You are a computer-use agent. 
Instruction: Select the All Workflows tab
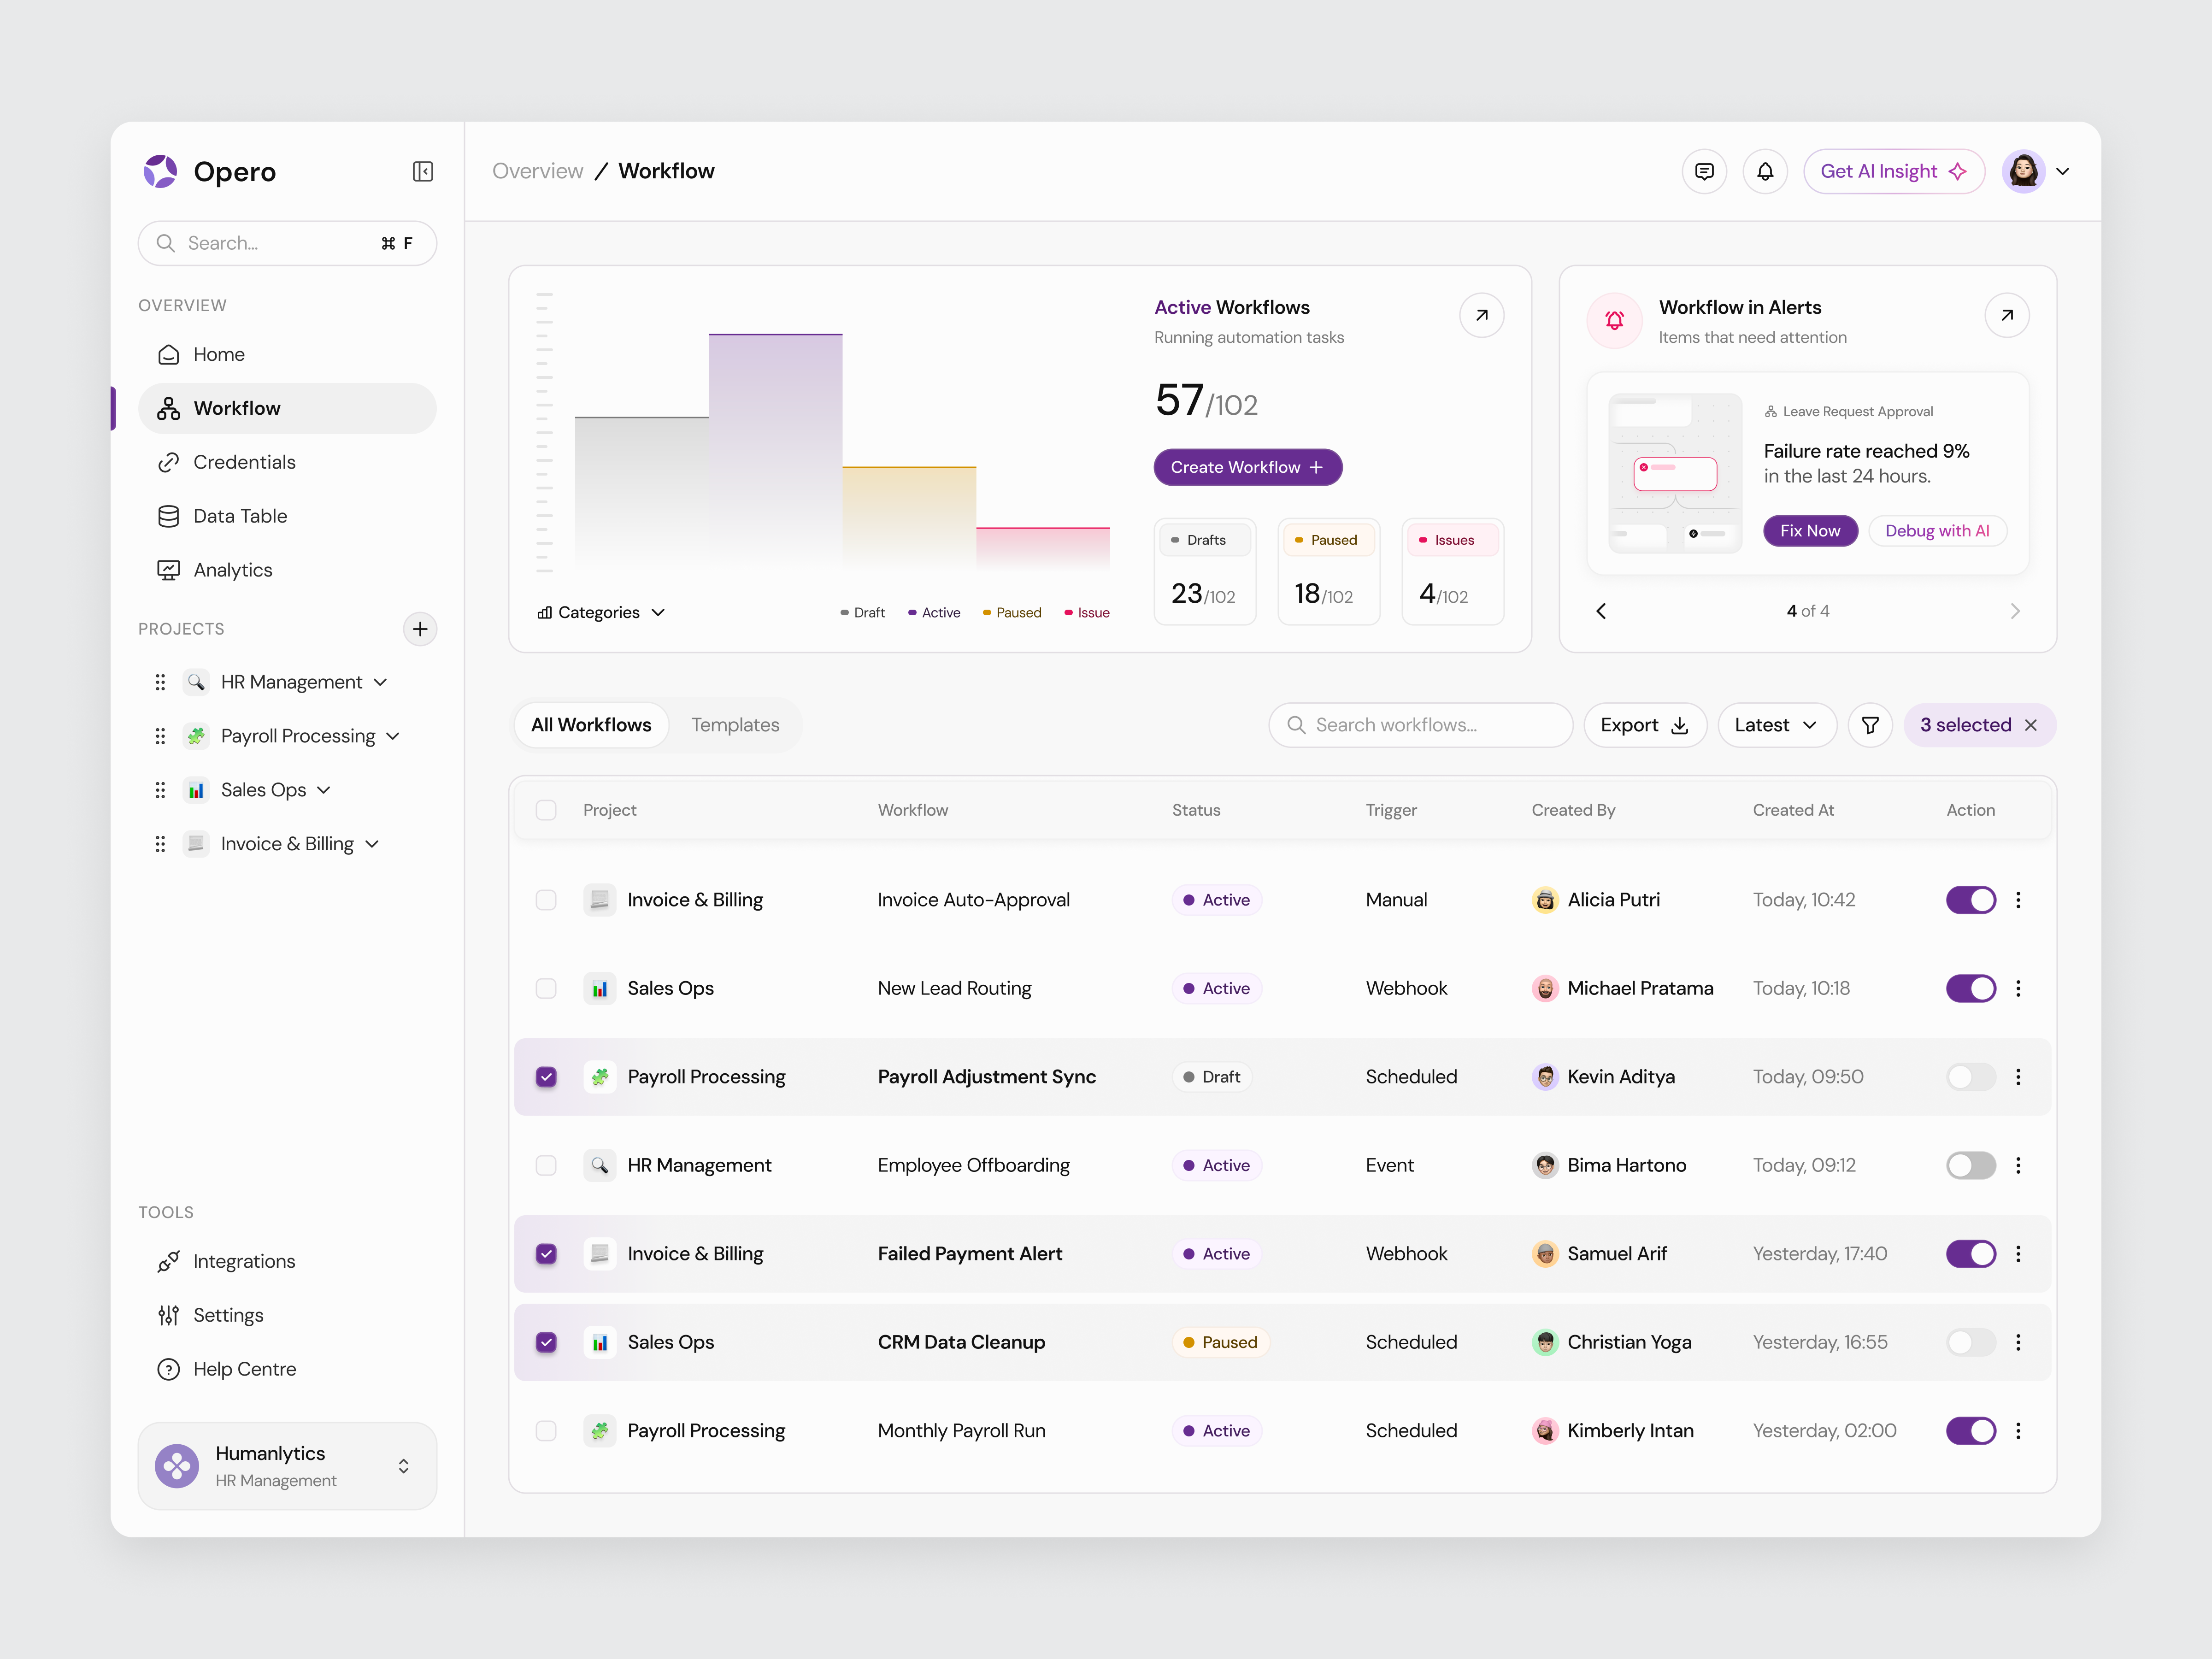click(591, 724)
